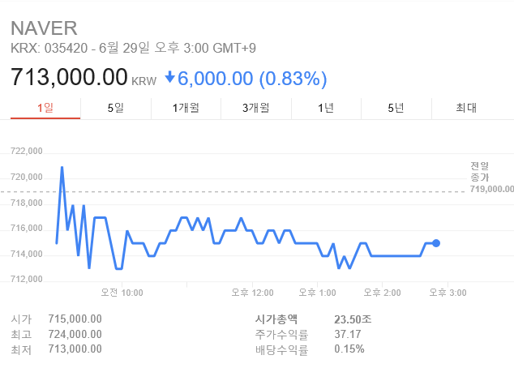The height and width of the screenshot is (368, 514).
Task: Click the 오후 12:00 time axis label
Action: point(252,293)
